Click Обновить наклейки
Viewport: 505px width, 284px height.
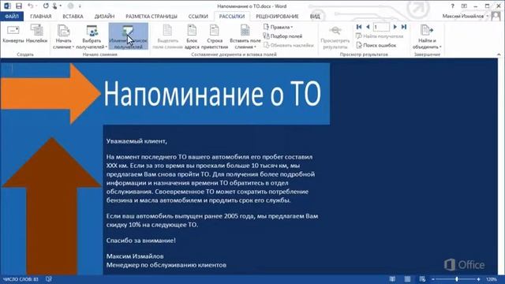click(x=289, y=45)
